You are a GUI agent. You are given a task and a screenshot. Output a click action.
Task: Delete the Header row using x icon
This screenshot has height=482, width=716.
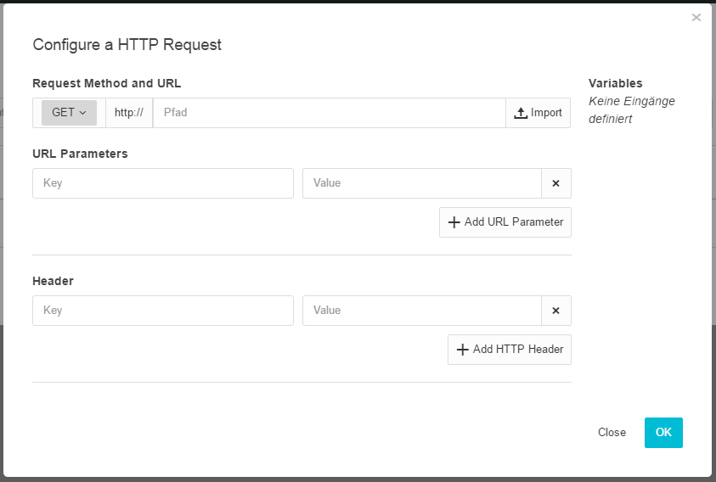556,311
